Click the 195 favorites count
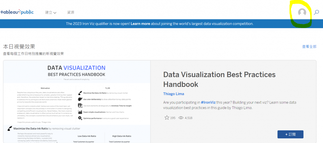 pos(173,118)
